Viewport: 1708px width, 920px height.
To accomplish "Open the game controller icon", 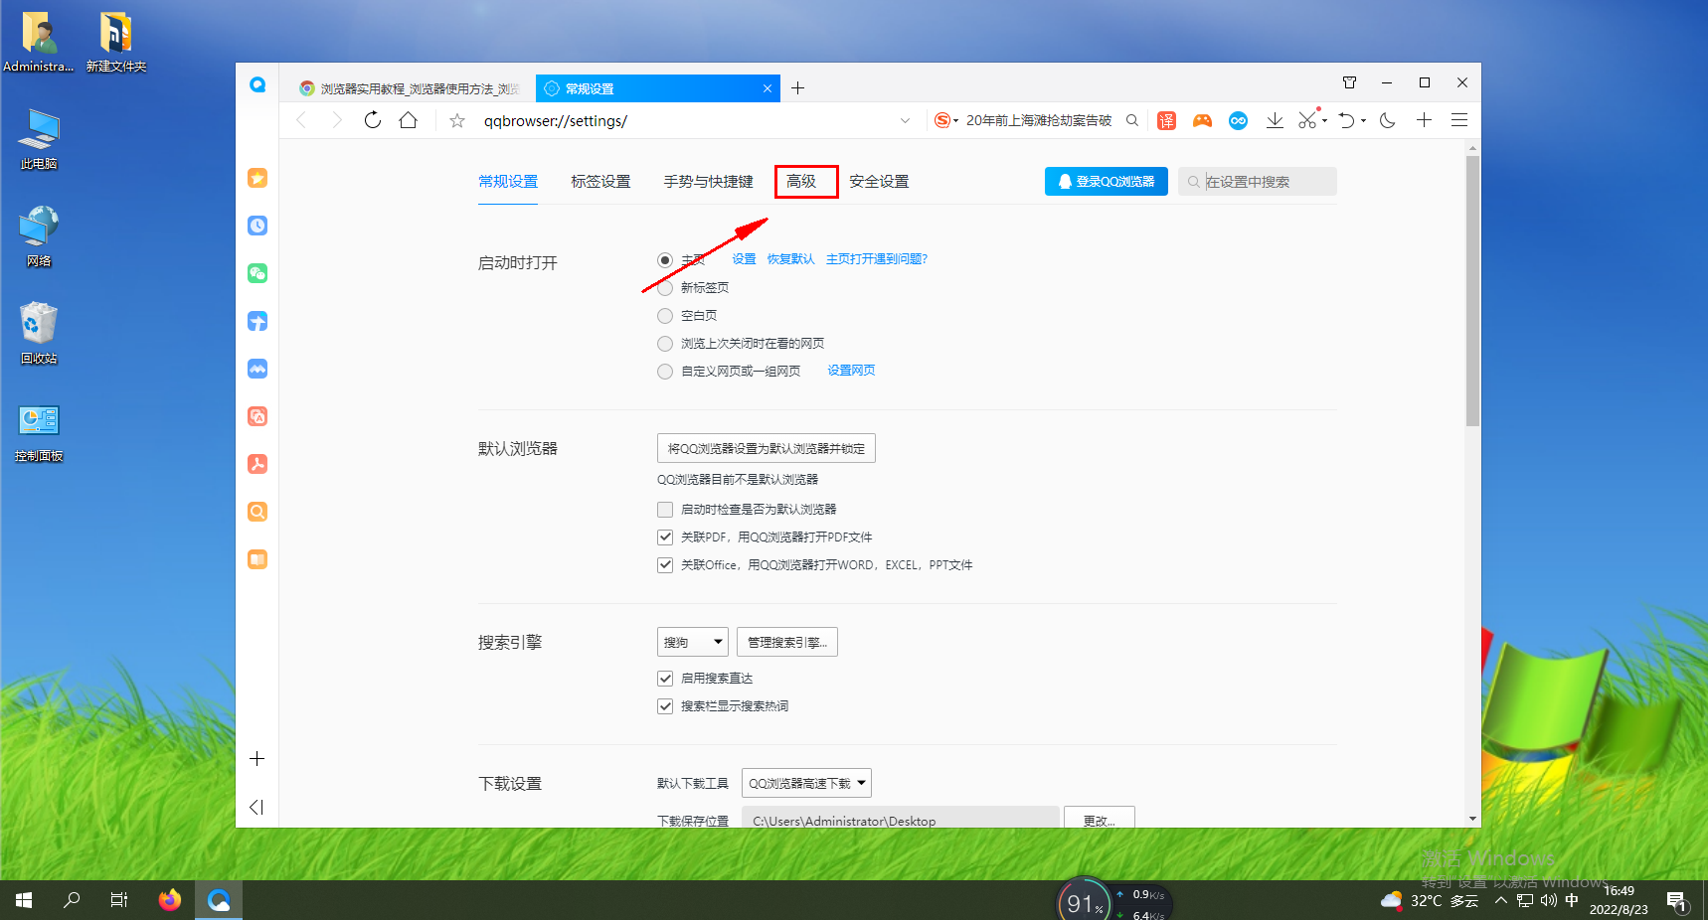I will tap(1203, 120).
